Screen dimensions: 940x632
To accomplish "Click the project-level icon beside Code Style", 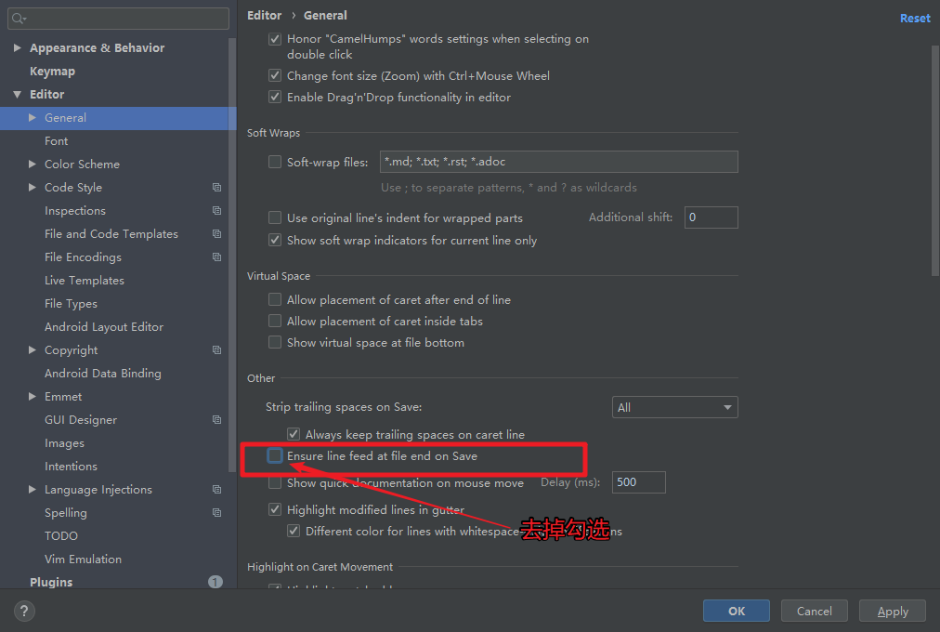I will 217,187.
